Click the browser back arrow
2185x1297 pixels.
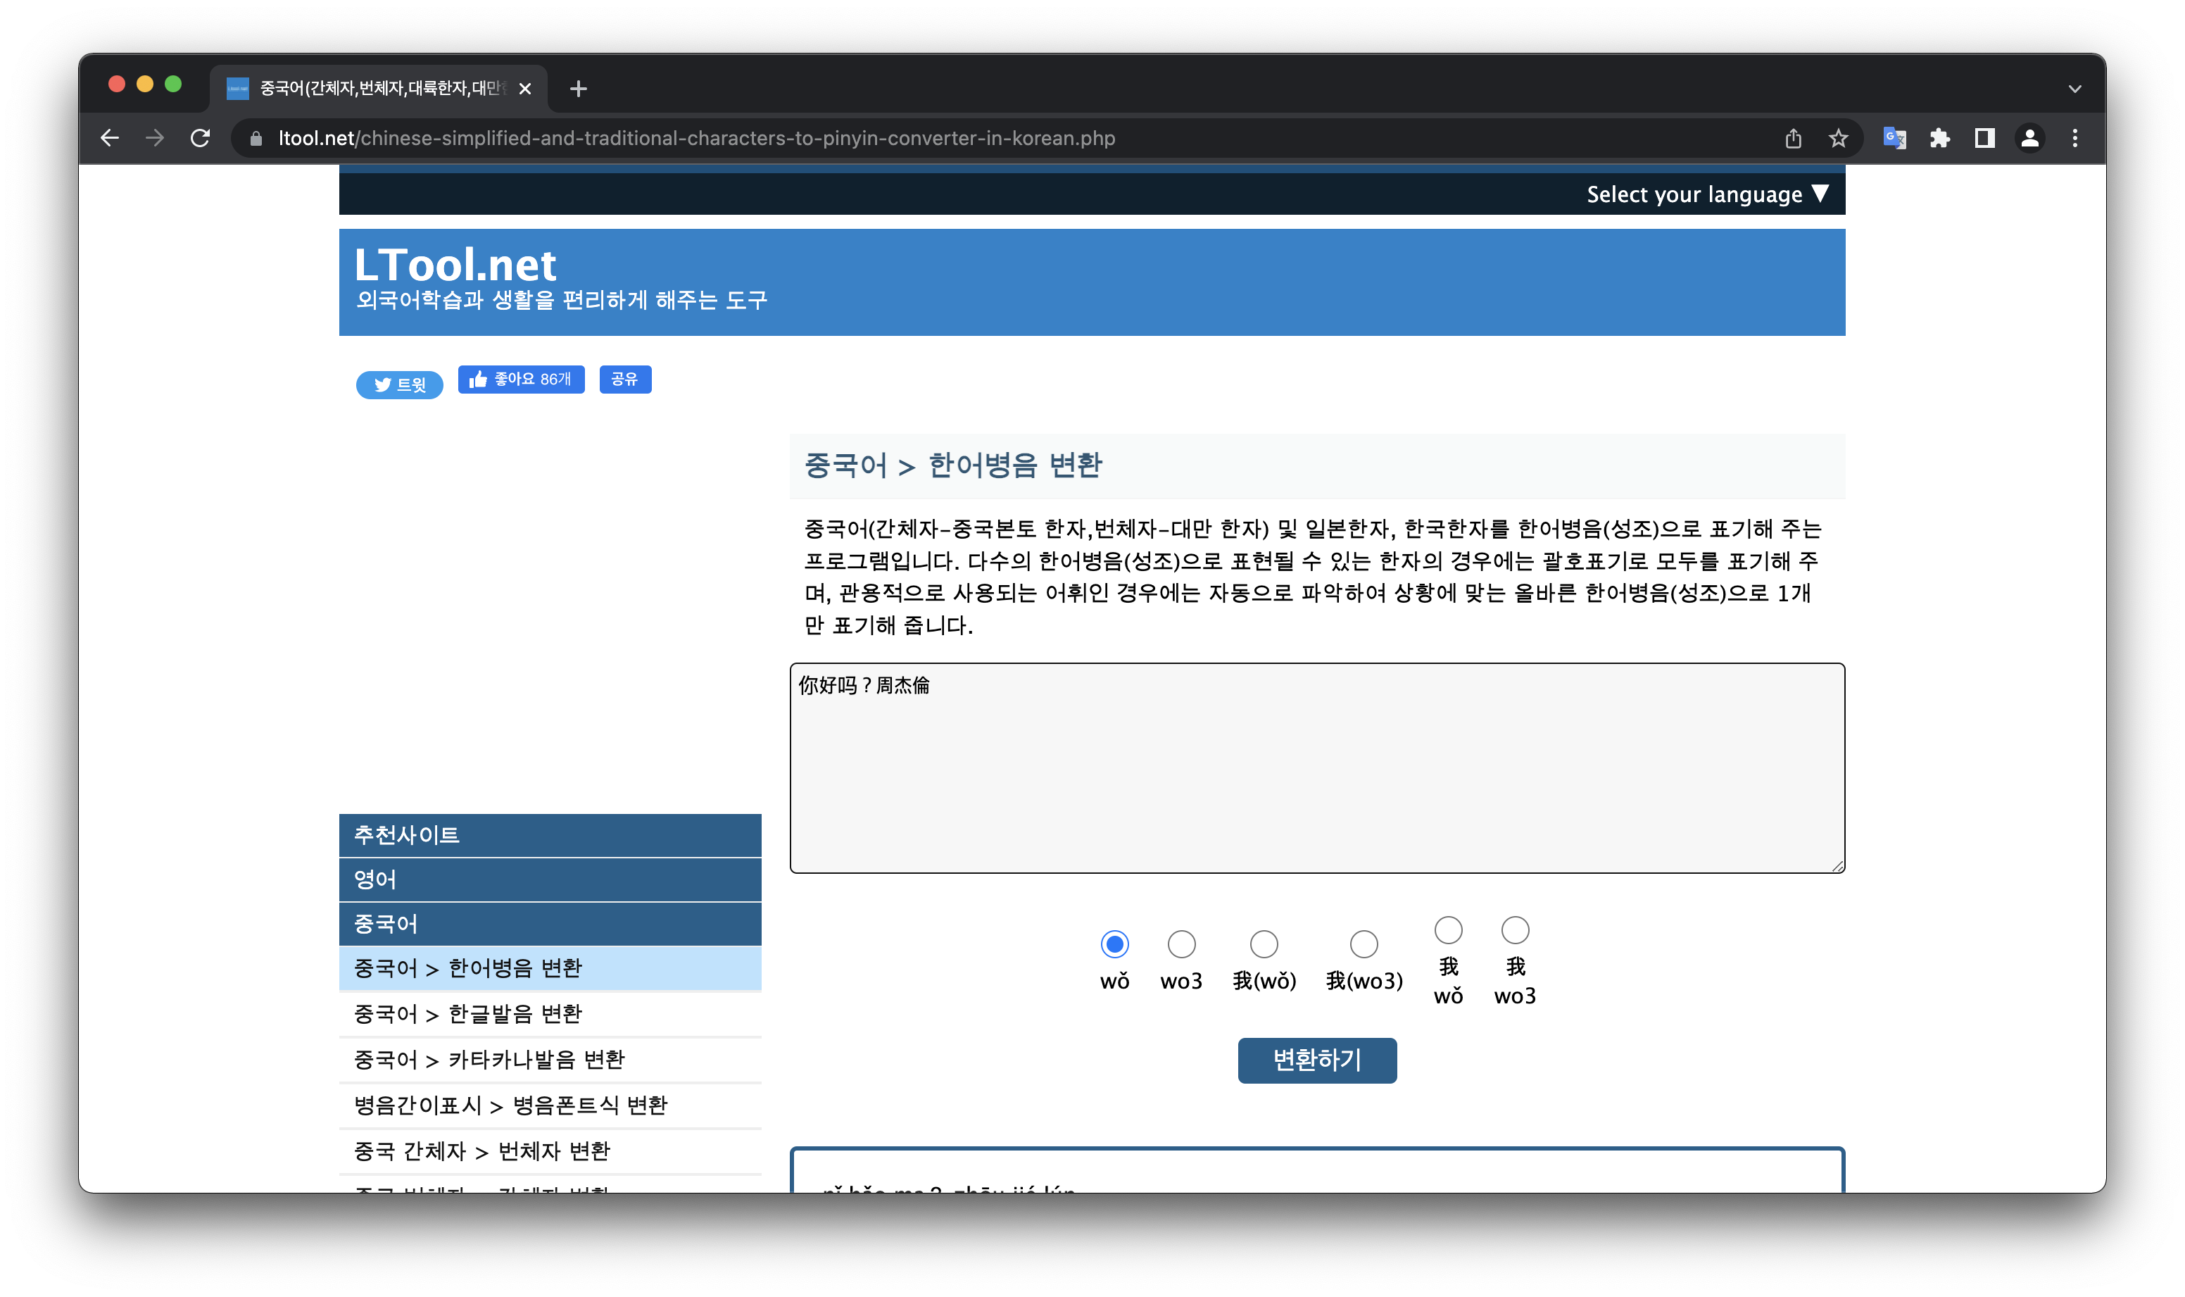click(110, 138)
